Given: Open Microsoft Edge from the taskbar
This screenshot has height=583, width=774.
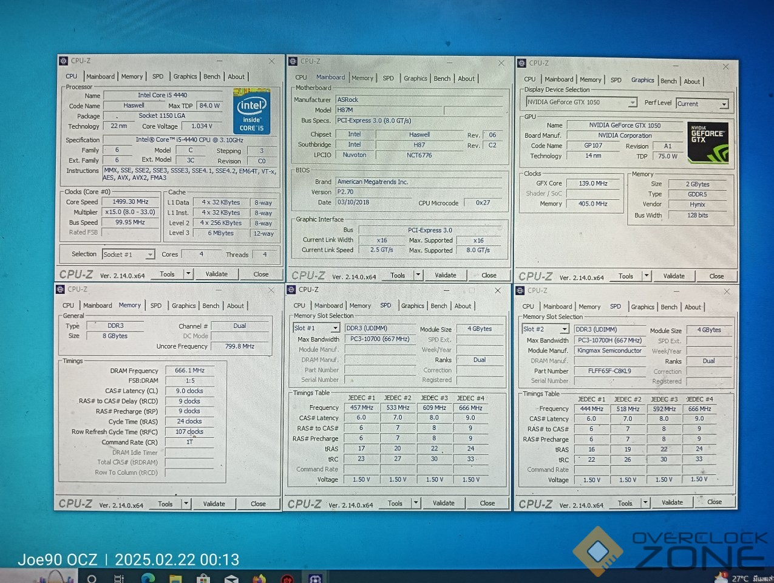Looking at the screenshot, I should pos(148,578).
